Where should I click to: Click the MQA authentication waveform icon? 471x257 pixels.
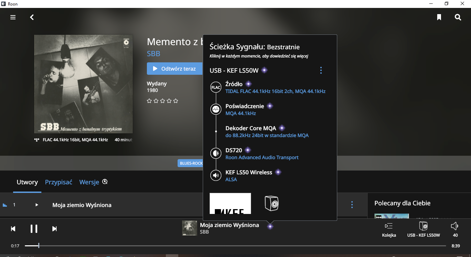[x=216, y=110]
